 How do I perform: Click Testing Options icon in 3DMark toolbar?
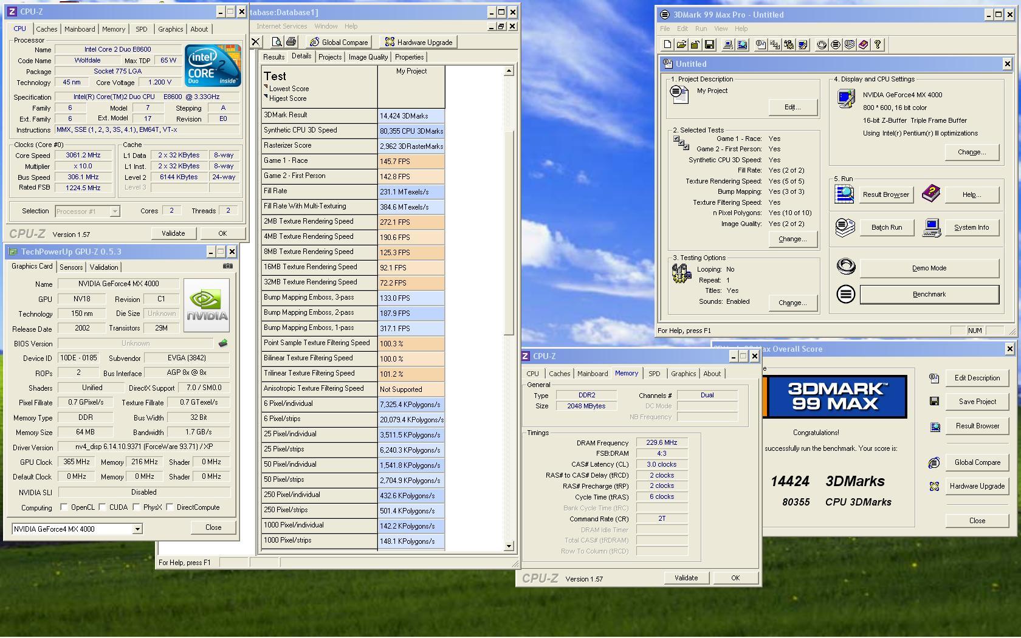tap(788, 44)
